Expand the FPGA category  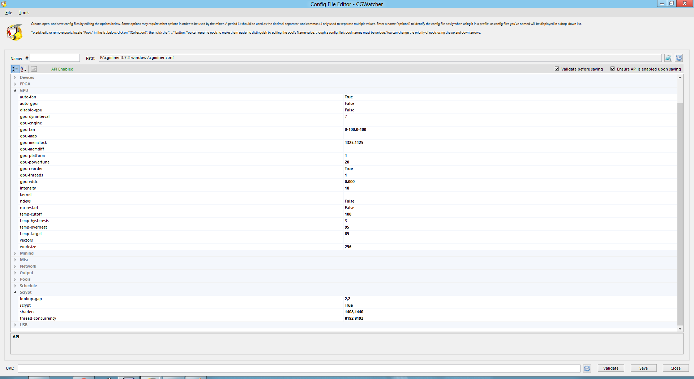tap(15, 84)
